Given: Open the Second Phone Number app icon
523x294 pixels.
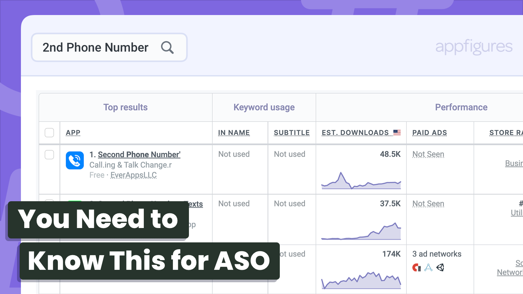Looking at the screenshot, I should [x=75, y=160].
